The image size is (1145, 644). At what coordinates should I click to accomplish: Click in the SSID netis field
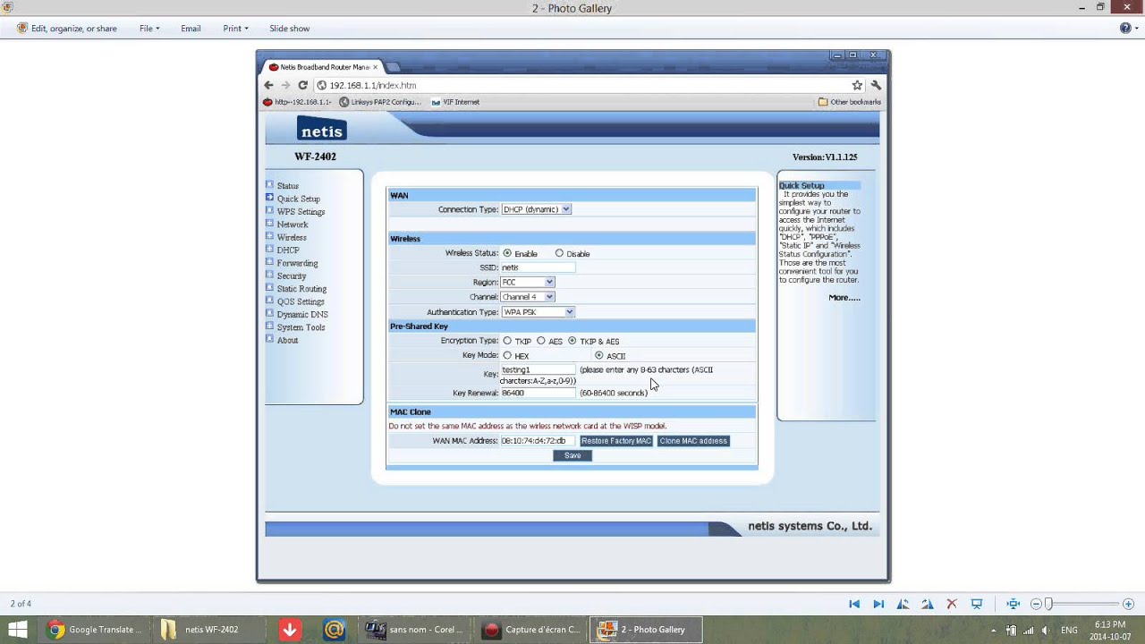(538, 267)
